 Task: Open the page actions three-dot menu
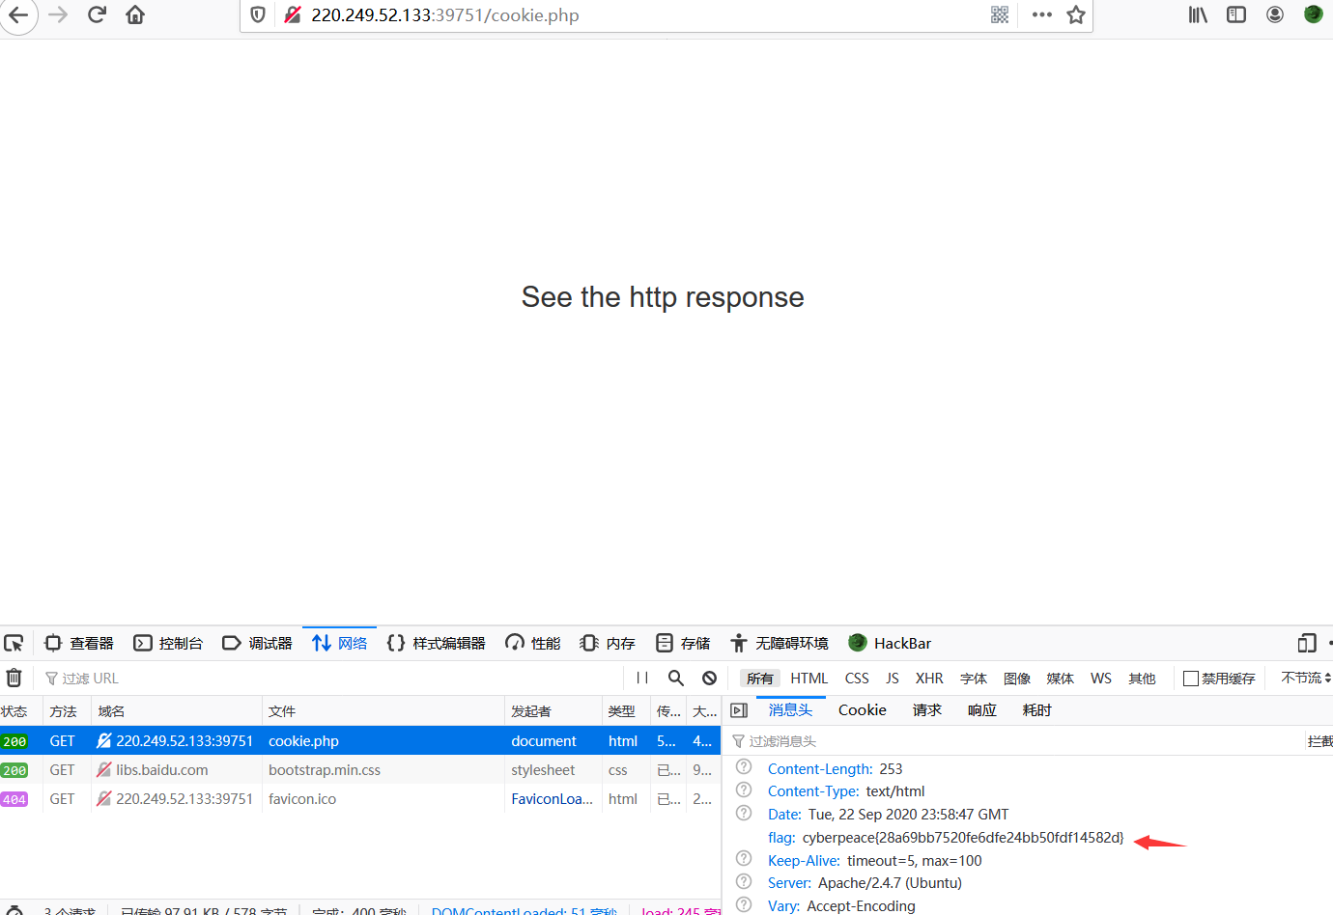(x=1041, y=14)
